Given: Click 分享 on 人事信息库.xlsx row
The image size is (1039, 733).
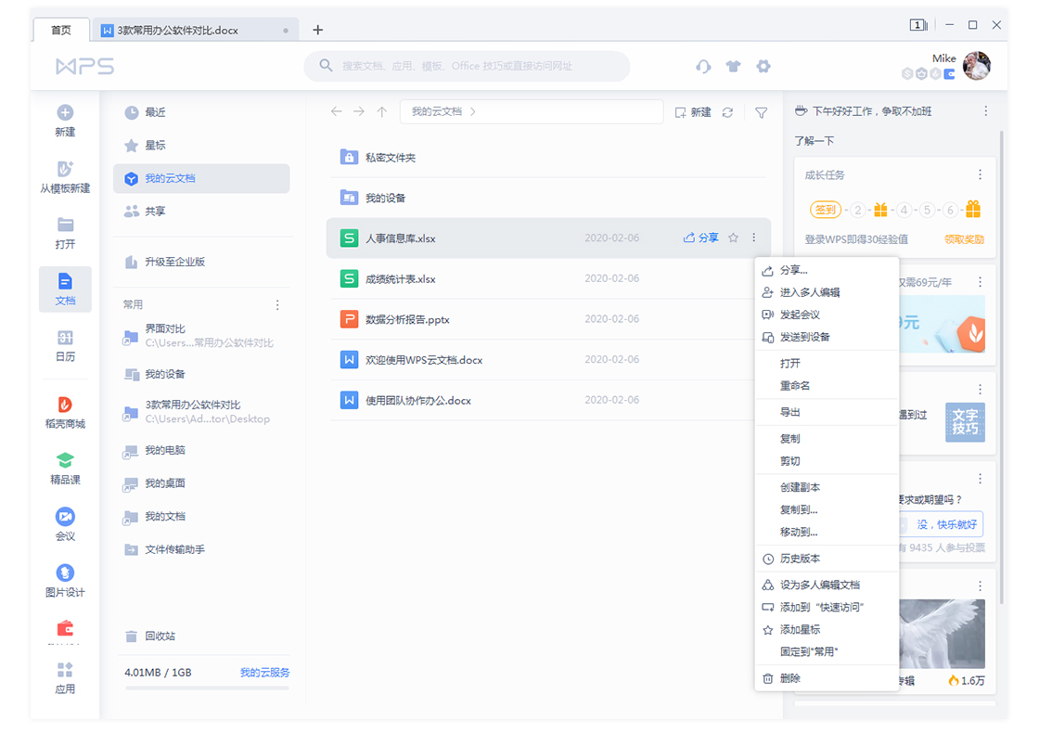Looking at the screenshot, I should click(x=700, y=238).
